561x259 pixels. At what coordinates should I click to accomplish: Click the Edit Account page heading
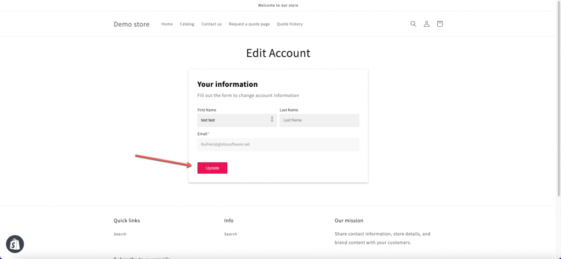[x=278, y=53]
